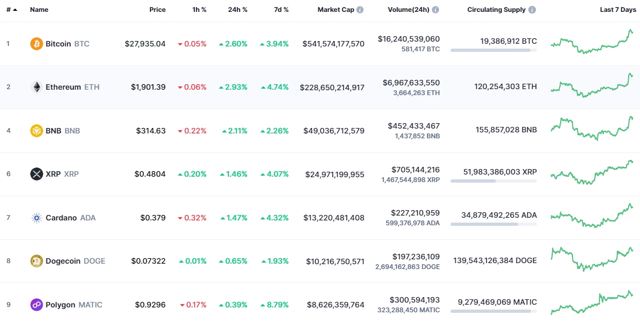
Task: Open Polygon's 7-day sparkline chart
Action: 592,302
